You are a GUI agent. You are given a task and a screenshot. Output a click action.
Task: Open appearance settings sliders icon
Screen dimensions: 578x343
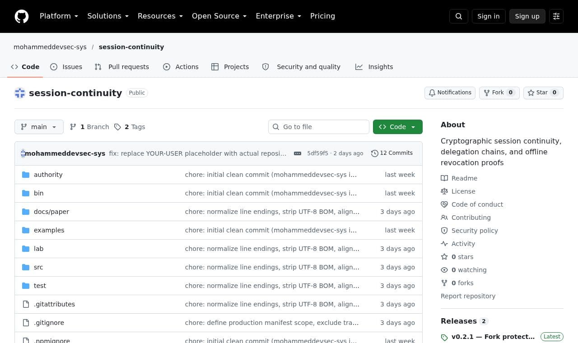click(556, 16)
